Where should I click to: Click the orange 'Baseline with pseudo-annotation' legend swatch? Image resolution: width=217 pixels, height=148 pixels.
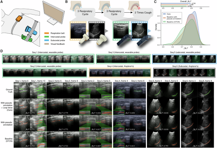[164, 18]
